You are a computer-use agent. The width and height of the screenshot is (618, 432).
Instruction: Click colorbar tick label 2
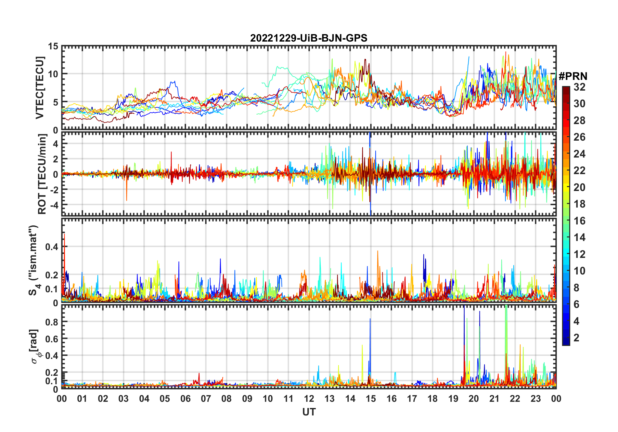pos(576,338)
